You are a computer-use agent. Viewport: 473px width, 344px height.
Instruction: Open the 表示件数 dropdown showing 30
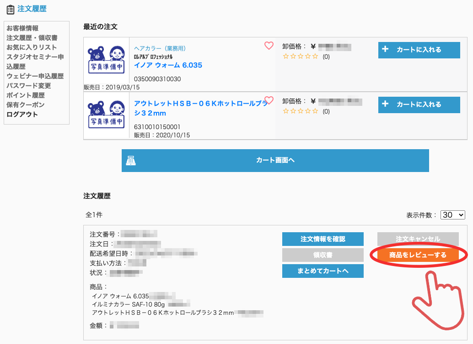coord(452,214)
